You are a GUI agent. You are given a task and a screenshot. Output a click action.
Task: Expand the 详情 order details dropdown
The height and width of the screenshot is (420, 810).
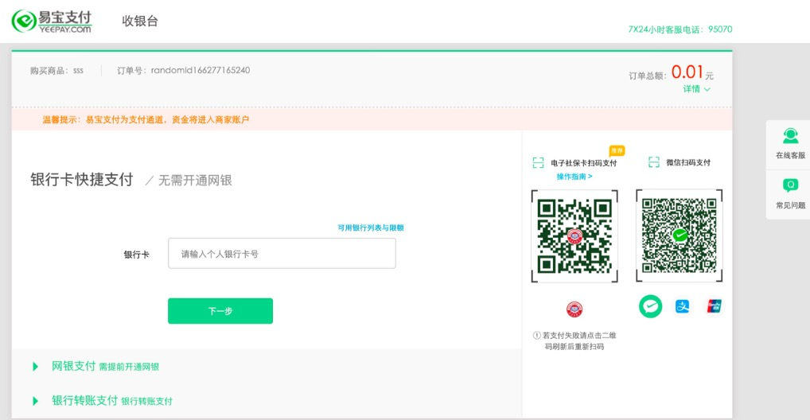coord(696,89)
